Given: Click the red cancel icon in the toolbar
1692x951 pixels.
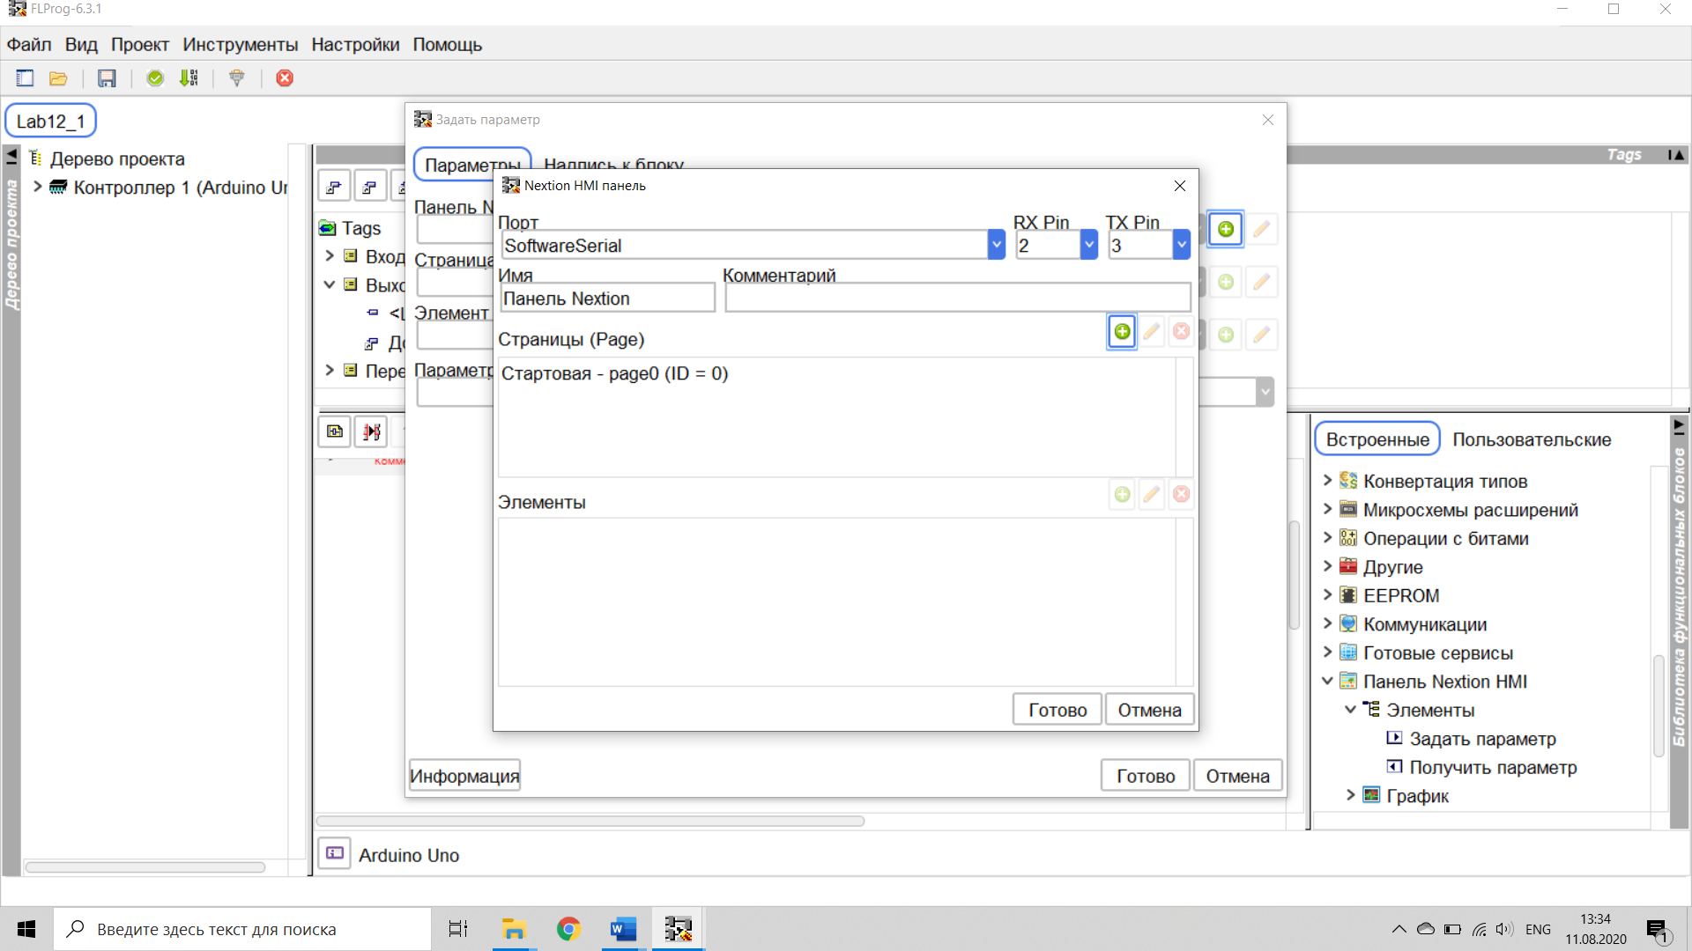Looking at the screenshot, I should click(285, 78).
